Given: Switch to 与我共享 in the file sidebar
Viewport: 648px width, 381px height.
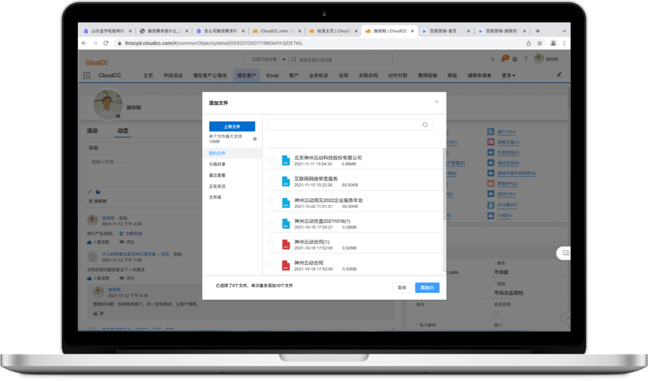Looking at the screenshot, I should [x=217, y=165].
